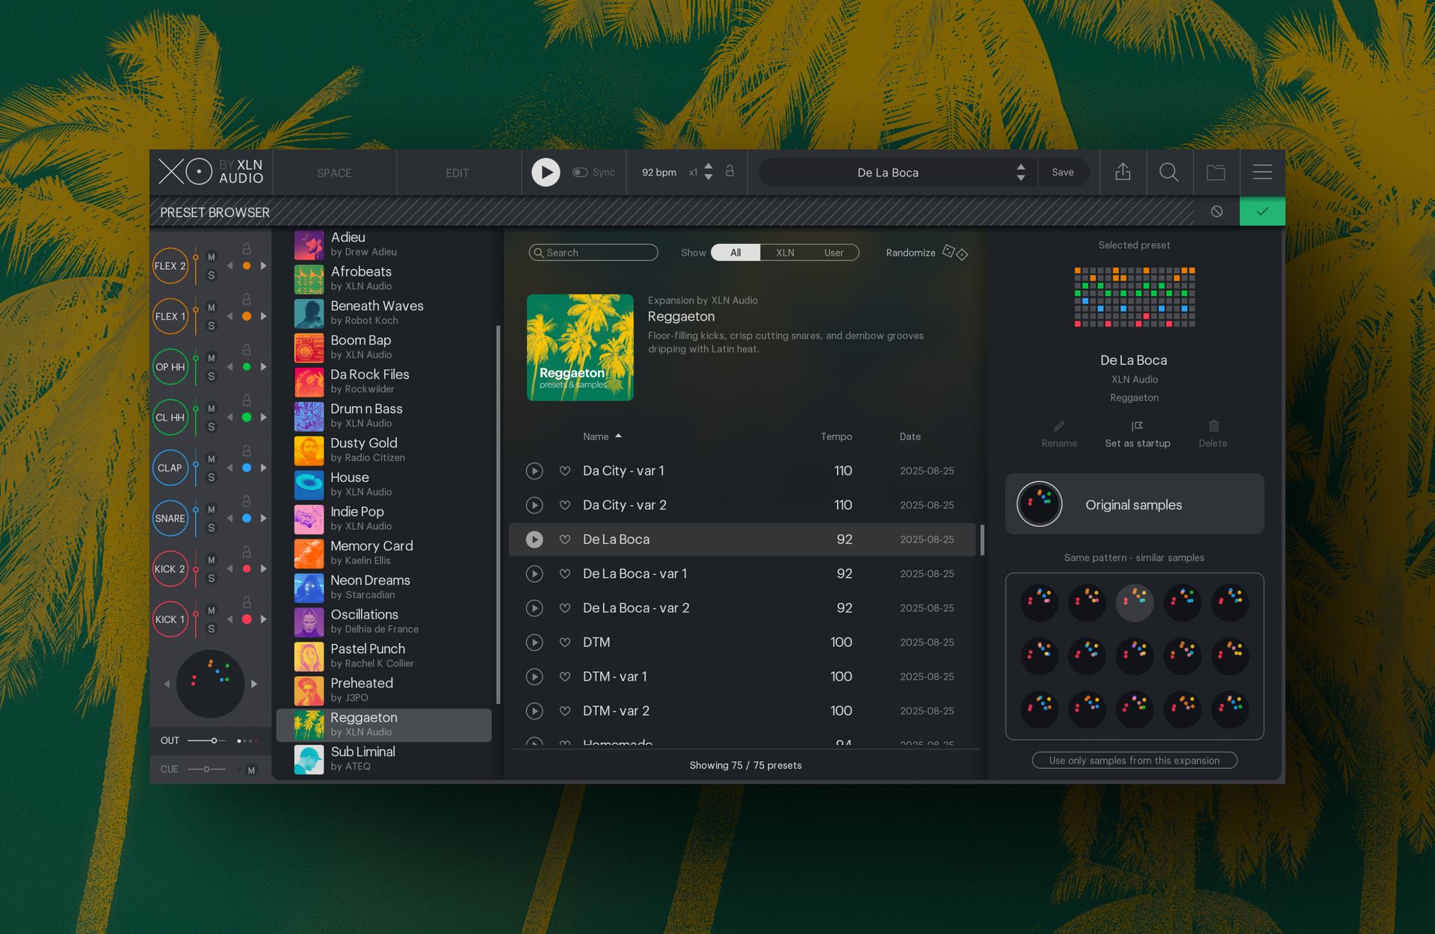Viewport: 1435px width, 934px height.
Task: Click Set as startup
Action: point(1138,434)
